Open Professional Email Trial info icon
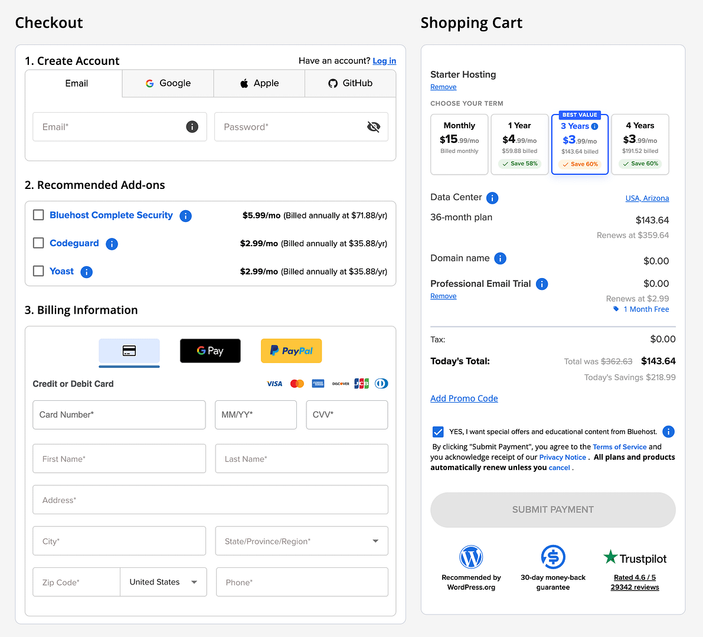Viewport: 703px width, 637px height. point(542,284)
